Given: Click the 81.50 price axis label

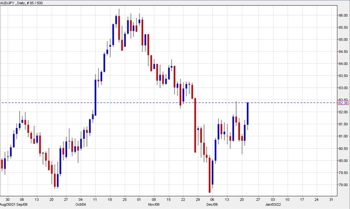Looking at the screenshot, I should [x=343, y=124].
